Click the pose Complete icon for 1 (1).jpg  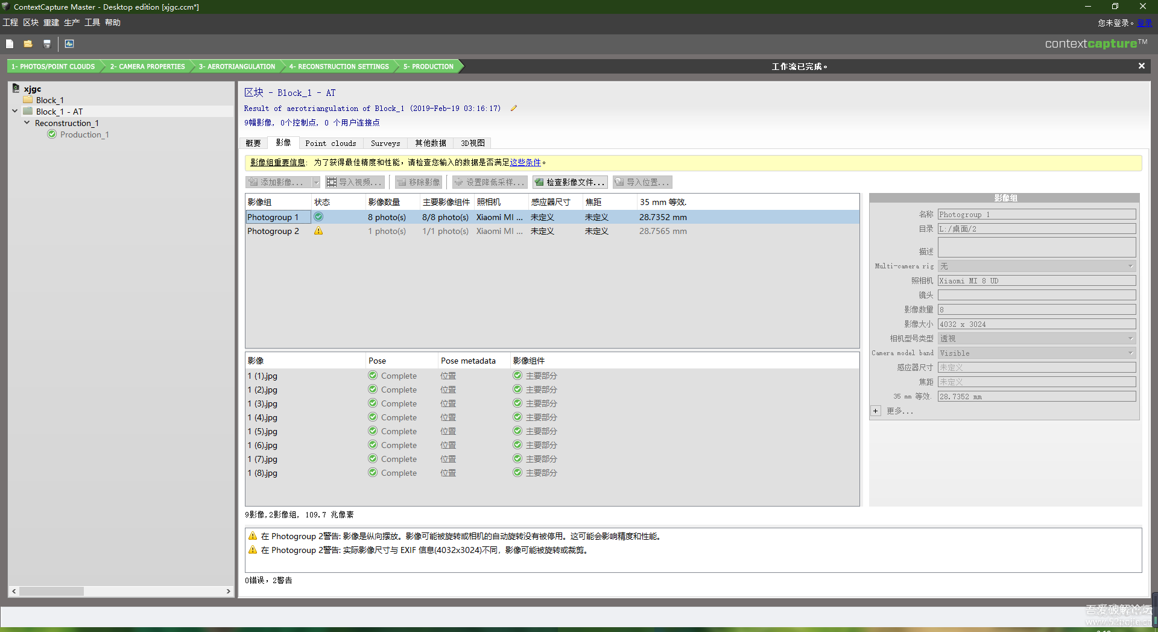(373, 376)
